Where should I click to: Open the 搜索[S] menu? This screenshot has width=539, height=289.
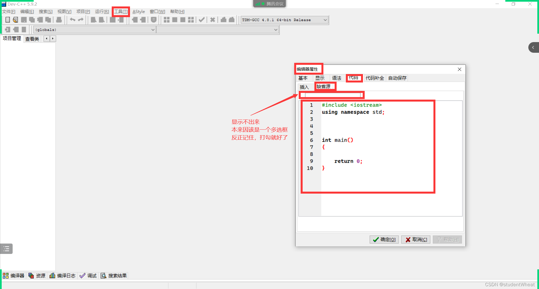(45, 12)
